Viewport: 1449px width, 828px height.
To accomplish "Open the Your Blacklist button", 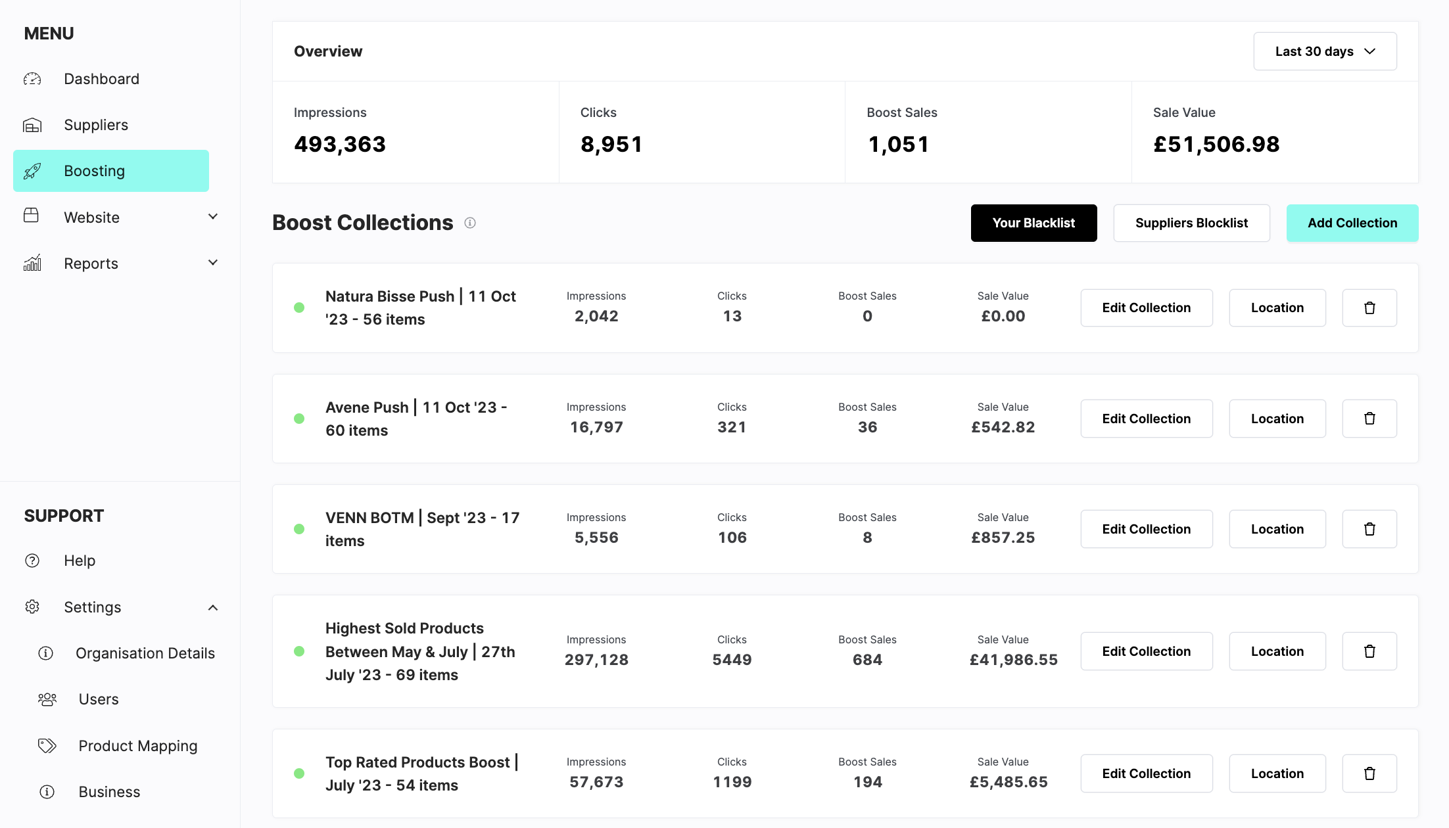I will point(1033,223).
